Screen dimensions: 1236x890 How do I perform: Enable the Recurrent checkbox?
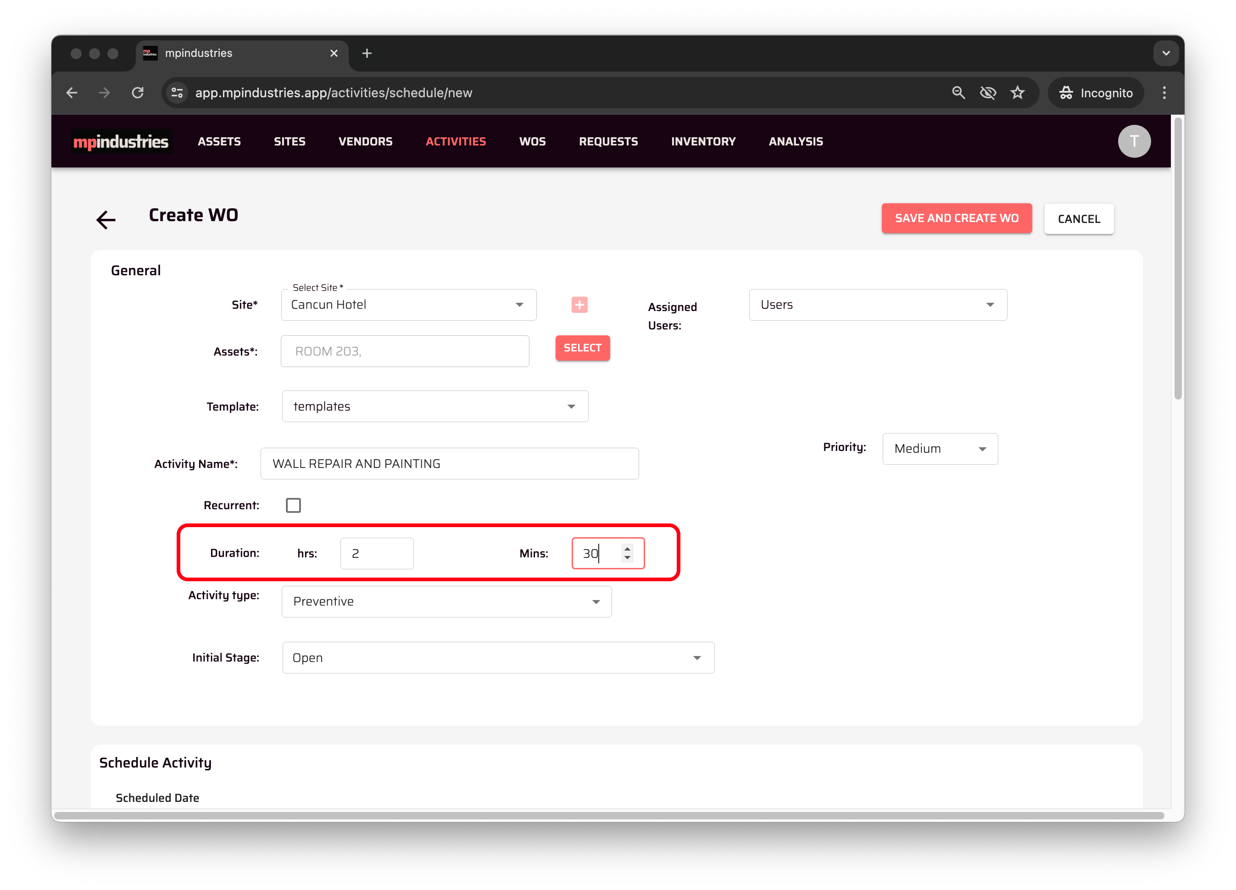pos(293,505)
